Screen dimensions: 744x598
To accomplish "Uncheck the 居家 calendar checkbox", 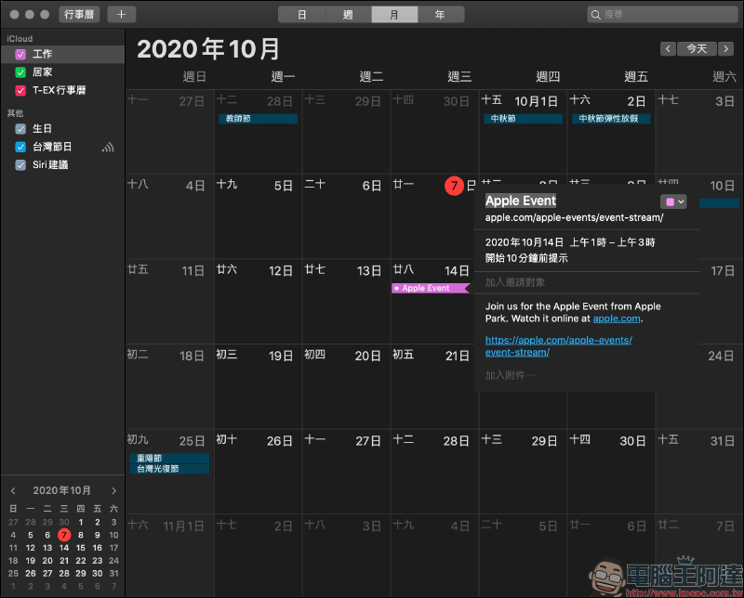I will [x=20, y=72].
